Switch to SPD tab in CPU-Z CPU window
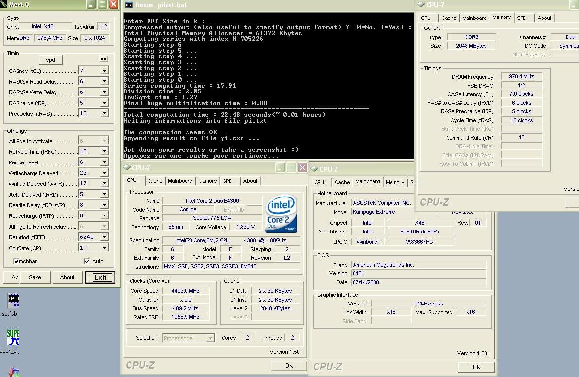 (x=227, y=181)
